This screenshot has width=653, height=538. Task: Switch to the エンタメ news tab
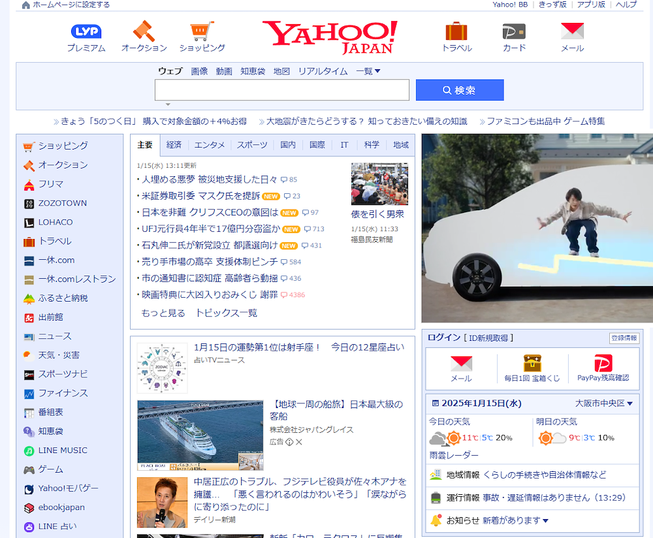point(209,145)
